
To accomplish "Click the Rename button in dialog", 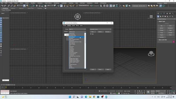I will point(108,32).
